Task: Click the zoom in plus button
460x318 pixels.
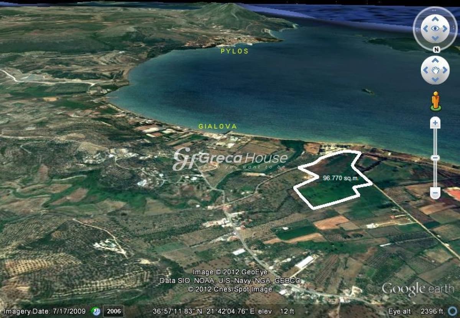Action: [x=435, y=123]
